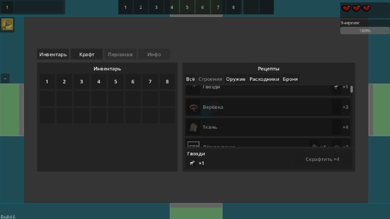The height and width of the screenshot is (219, 390).
Task: Open the Персонаж tab
Action: [120, 54]
